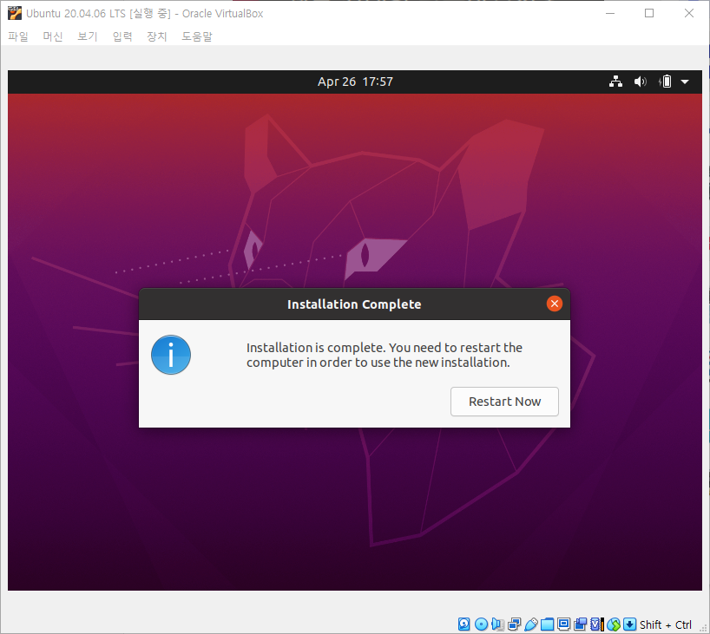Click the installation complete message text

coord(384,355)
